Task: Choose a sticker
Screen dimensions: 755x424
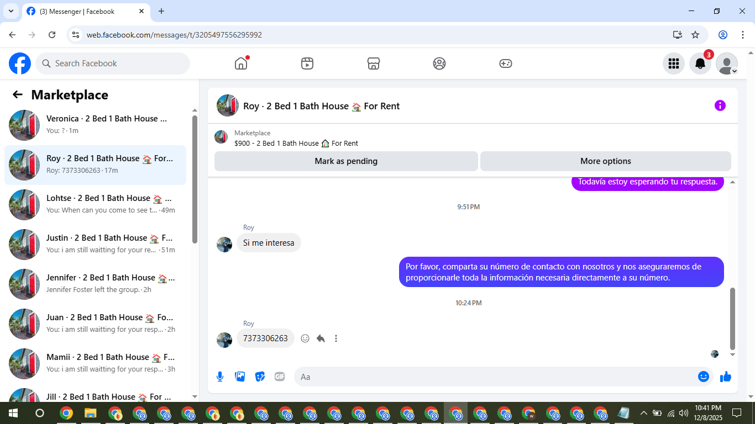Action: click(260, 377)
